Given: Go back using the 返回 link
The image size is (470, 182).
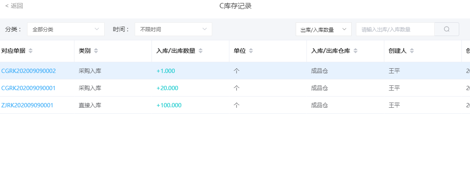Looking at the screenshot, I should [14, 6].
